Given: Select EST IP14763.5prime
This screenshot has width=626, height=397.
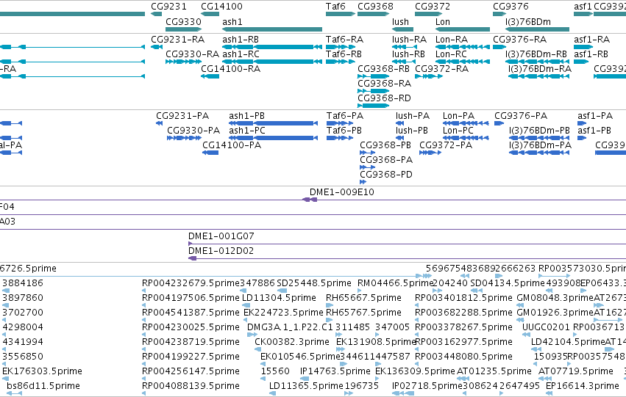Looking at the screenshot, I should coord(335,371).
